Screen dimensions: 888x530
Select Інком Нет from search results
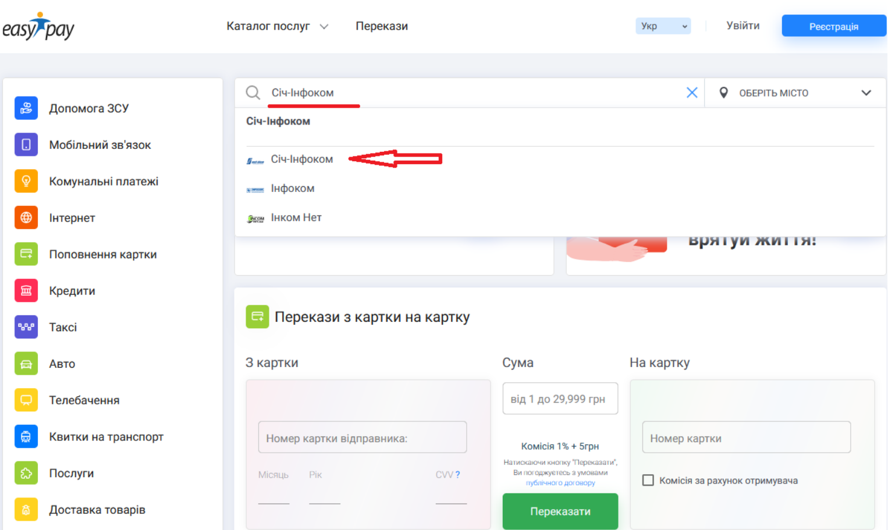pos(296,218)
